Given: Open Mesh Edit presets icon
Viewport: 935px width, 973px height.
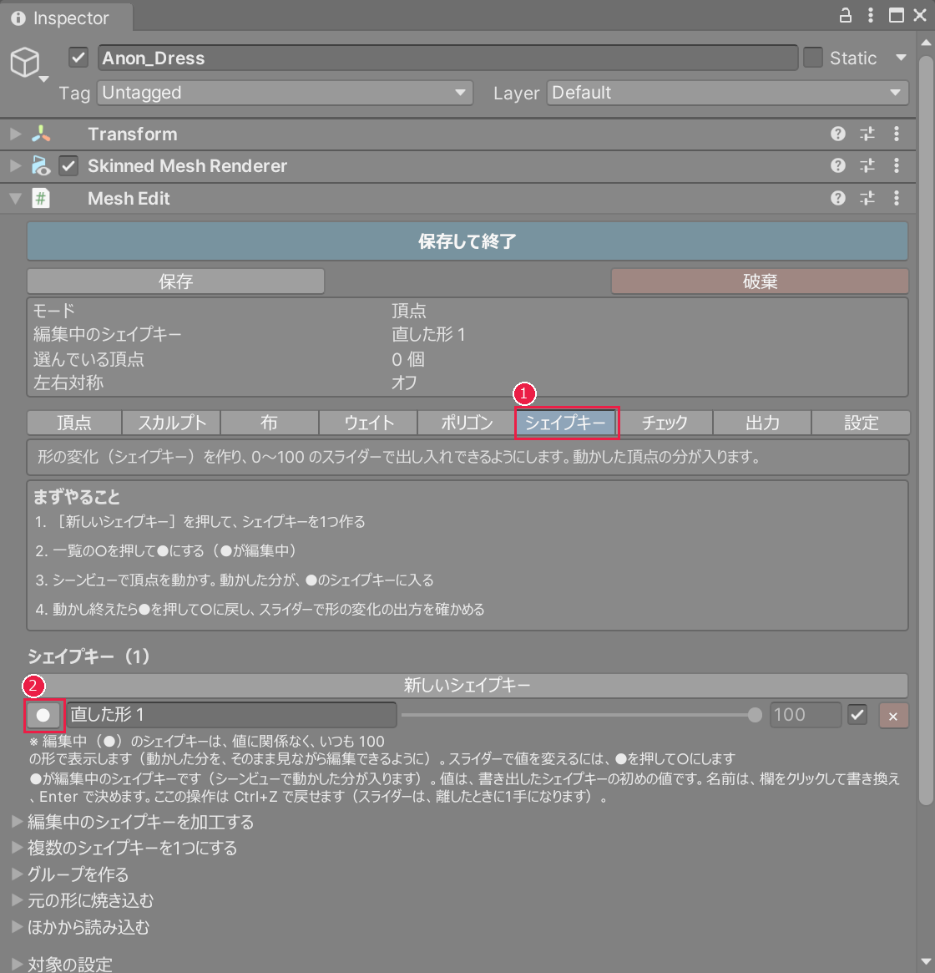Looking at the screenshot, I should tap(867, 198).
